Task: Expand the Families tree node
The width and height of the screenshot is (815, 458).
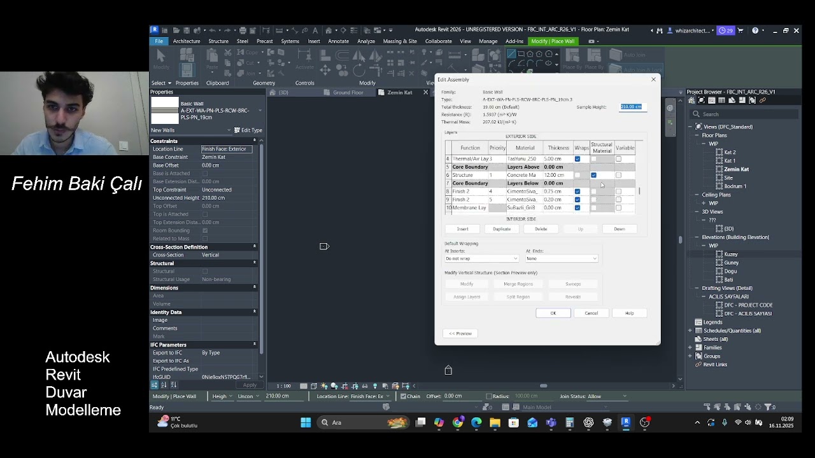Action: coord(690,348)
